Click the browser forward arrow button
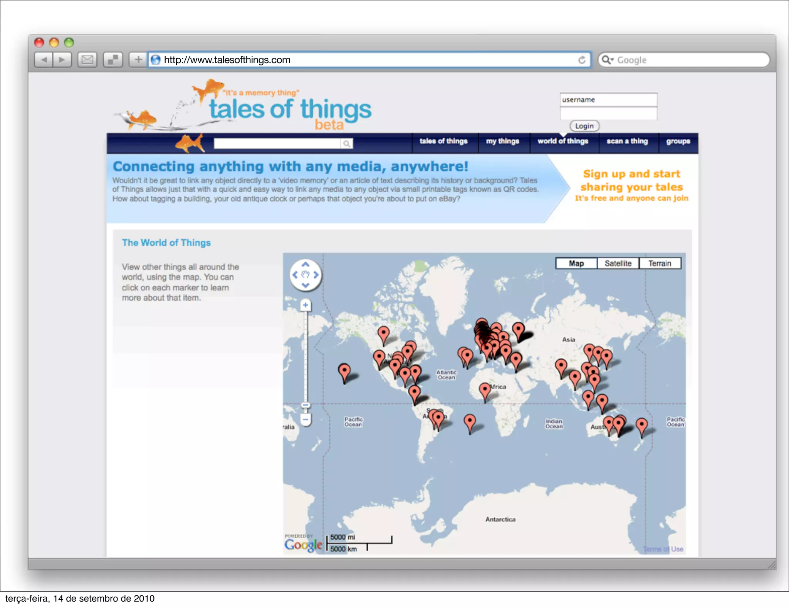The image size is (789, 607). (x=62, y=60)
